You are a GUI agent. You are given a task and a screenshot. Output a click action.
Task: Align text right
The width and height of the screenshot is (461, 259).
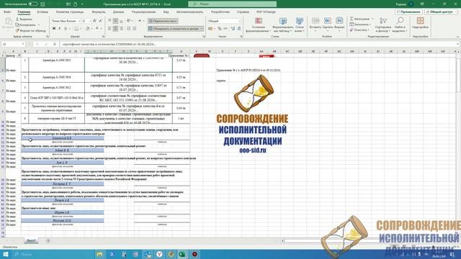tap(122, 29)
